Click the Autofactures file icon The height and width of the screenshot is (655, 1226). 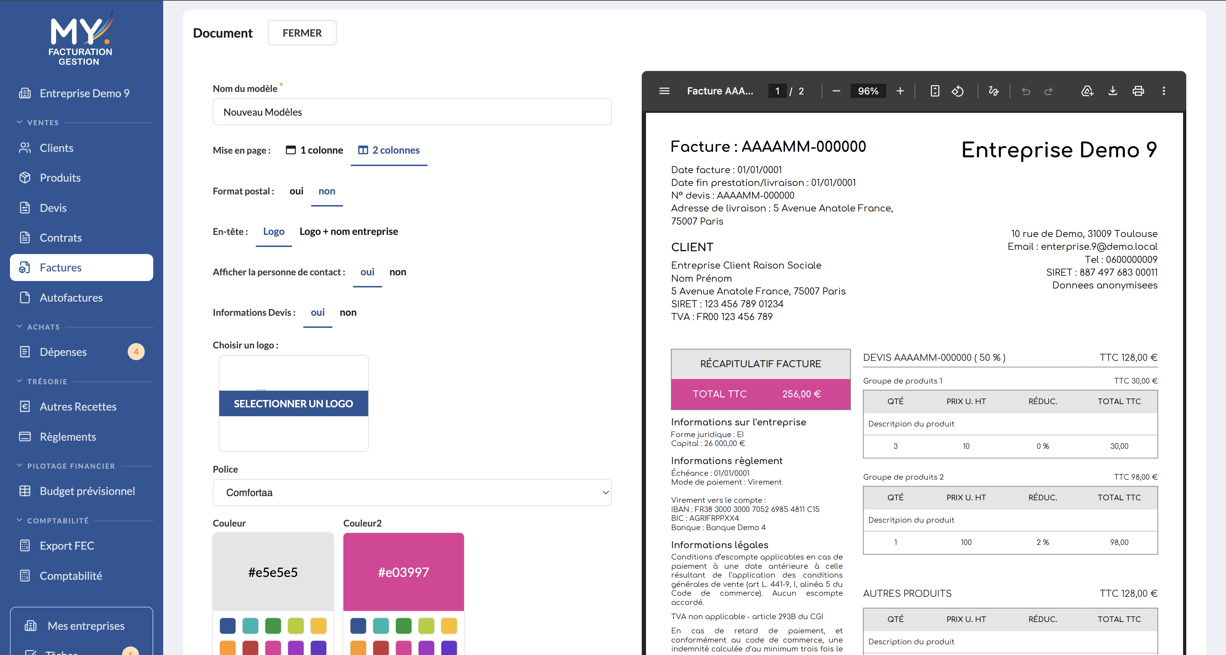25,297
